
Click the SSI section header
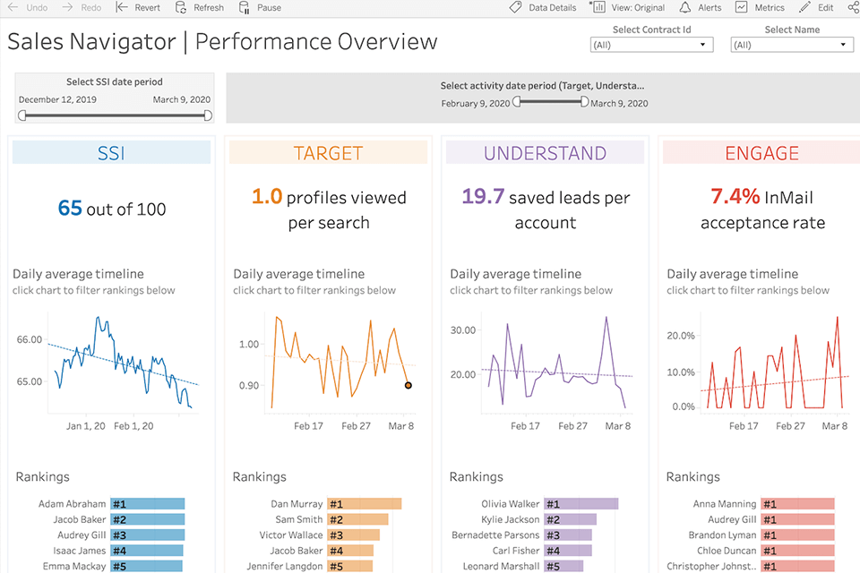[x=111, y=152]
